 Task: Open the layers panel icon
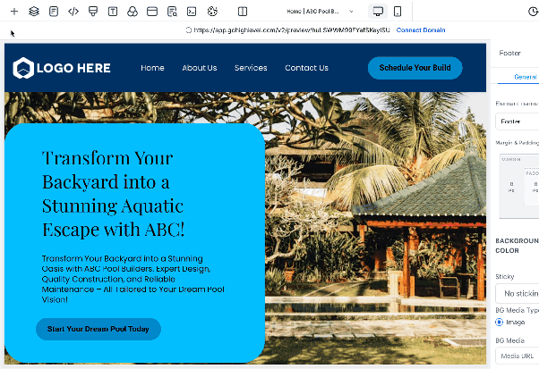pyautogui.click(x=34, y=12)
